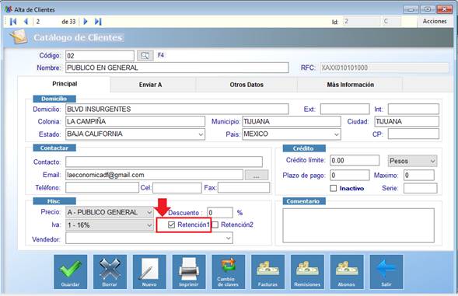This screenshot has height=296, width=458.
Task: Click the Alta de Clientes title bar icon
Action: click(9, 9)
